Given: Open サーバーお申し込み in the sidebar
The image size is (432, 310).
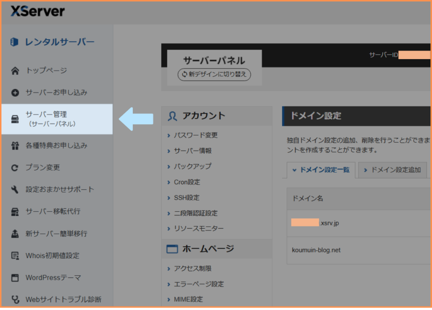Looking at the screenshot, I should (x=57, y=92).
